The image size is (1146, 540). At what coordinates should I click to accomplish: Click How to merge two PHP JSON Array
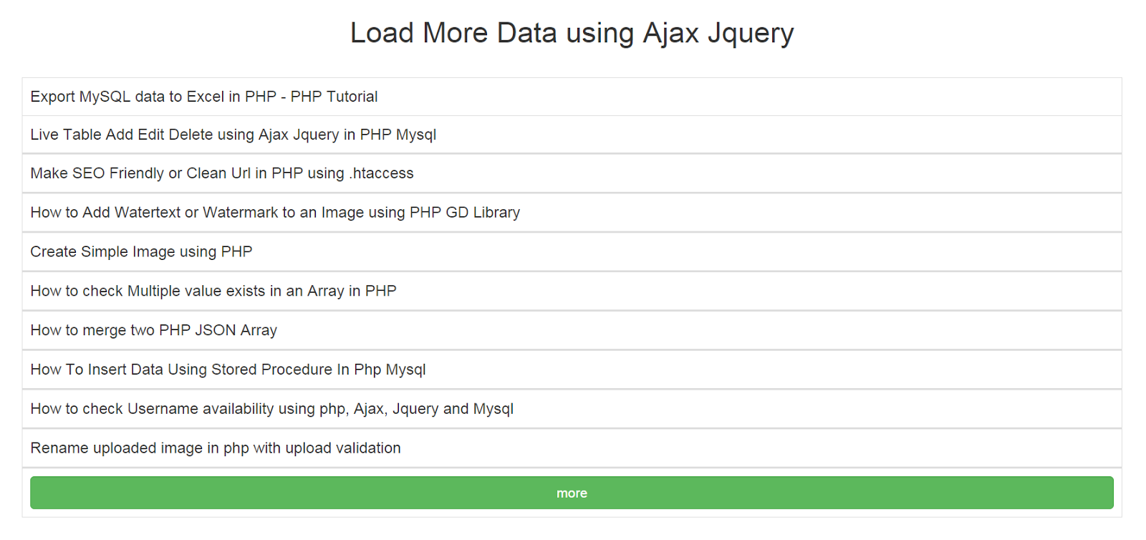(x=153, y=330)
